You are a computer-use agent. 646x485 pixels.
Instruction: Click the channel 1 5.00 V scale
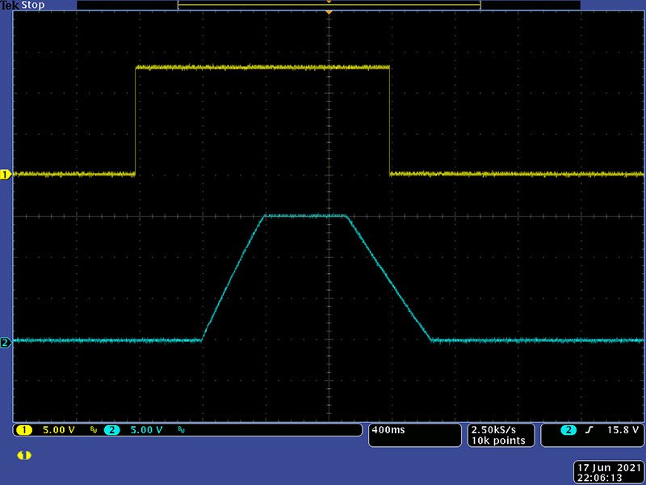click(x=58, y=430)
